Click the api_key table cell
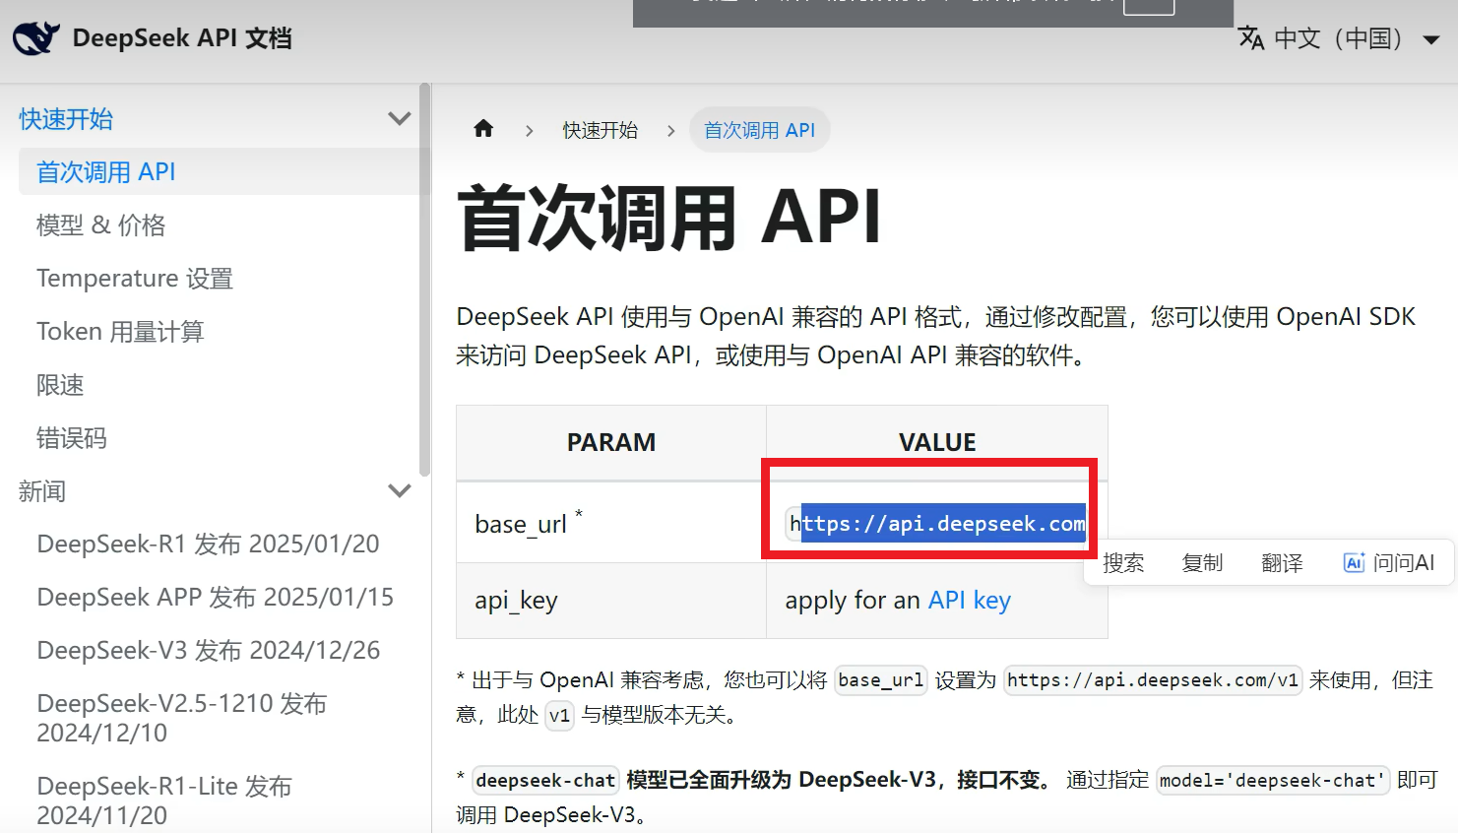The image size is (1458, 833). pos(611,601)
